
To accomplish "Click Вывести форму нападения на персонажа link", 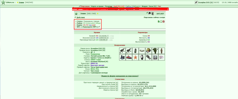I will pyautogui.click(x=120, y=76).
